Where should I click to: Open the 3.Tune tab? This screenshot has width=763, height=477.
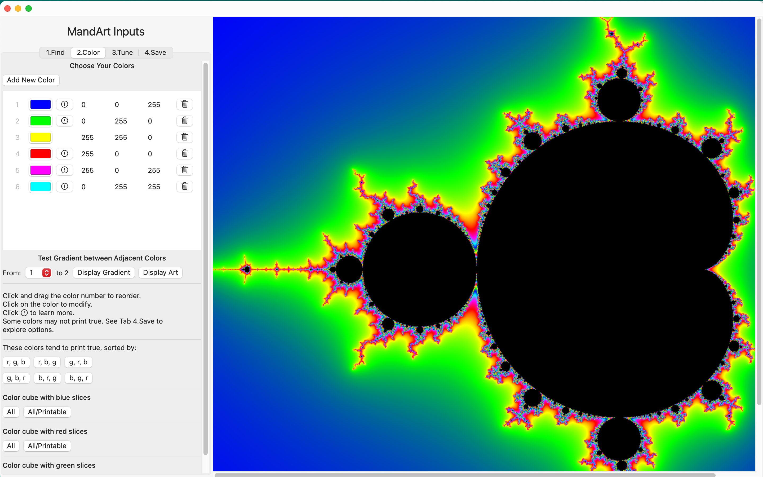pyautogui.click(x=122, y=52)
